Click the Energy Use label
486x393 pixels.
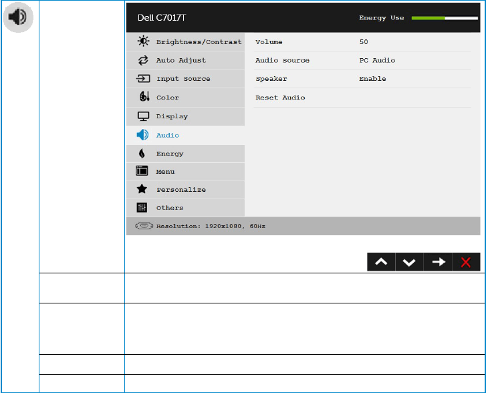pos(382,18)
